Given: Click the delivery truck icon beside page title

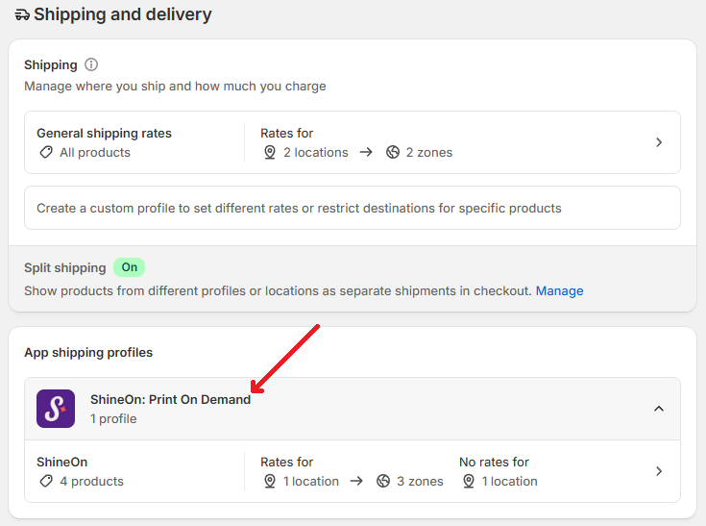Looking at the screenshot, I should coord(22,14).
